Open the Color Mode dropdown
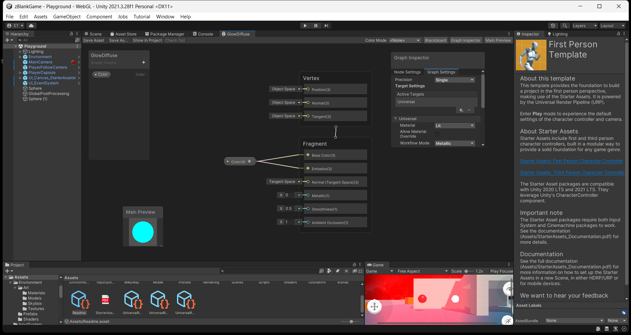Screen dimensions: 631x335 pyautogui.click(x=405, y=40)
